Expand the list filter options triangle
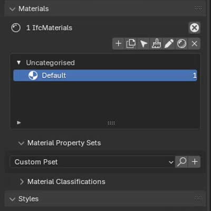Screen dimensions: 211x211 tap(19, 122)
